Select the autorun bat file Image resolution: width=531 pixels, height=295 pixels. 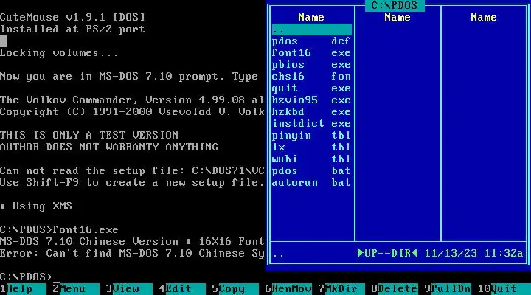pyautogui.click(x=311, y=183)
